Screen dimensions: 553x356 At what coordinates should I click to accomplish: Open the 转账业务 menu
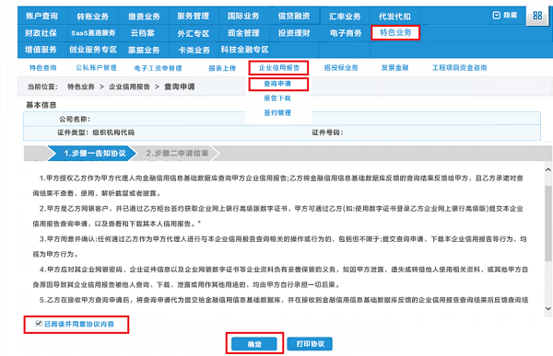(93, 17)
